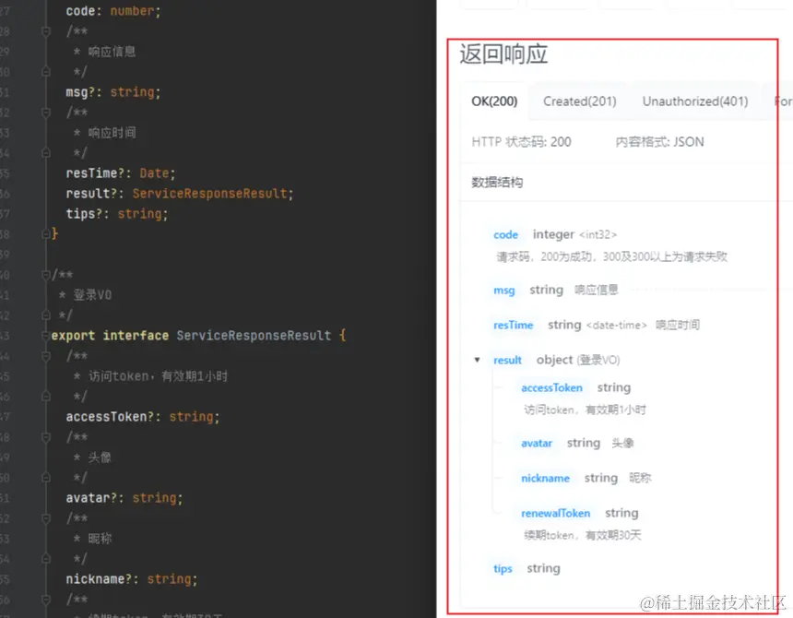Click code line 'nickname?: string;'

click(132, 579)
